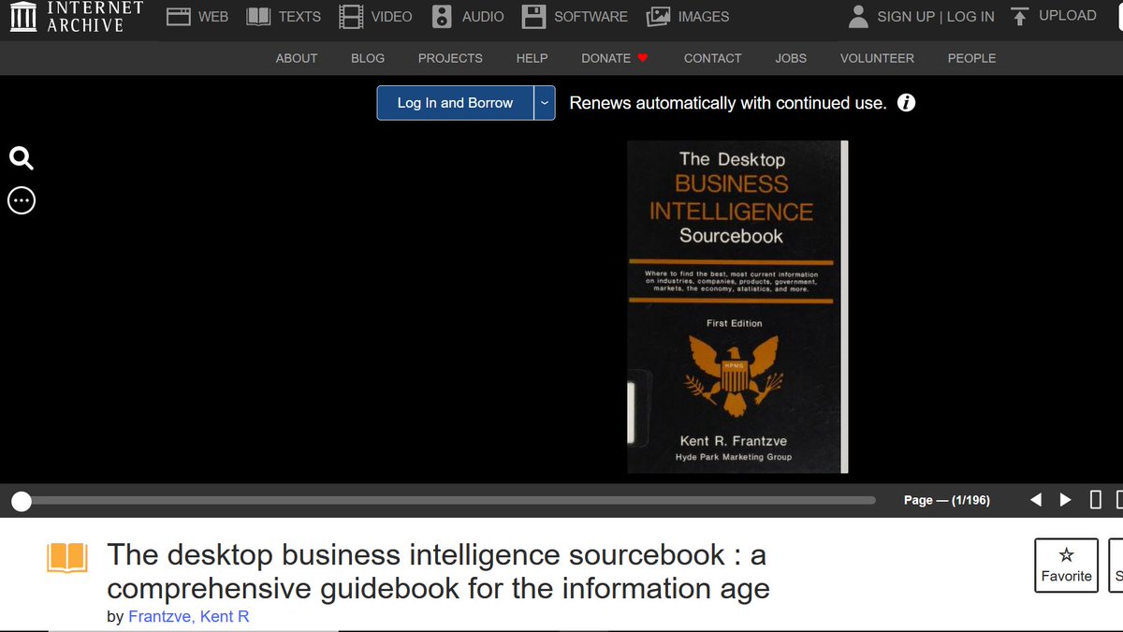Open the Software floppy disk icon
Image resolution: width=1123 pixels, height=632 pixels.
pyautogui.click(x=533, y=16)
